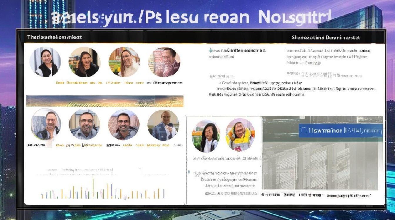This screenshot has height=220, width=395.
Task: Open the left title in the black header bar
Action: (x=54, y=37)
